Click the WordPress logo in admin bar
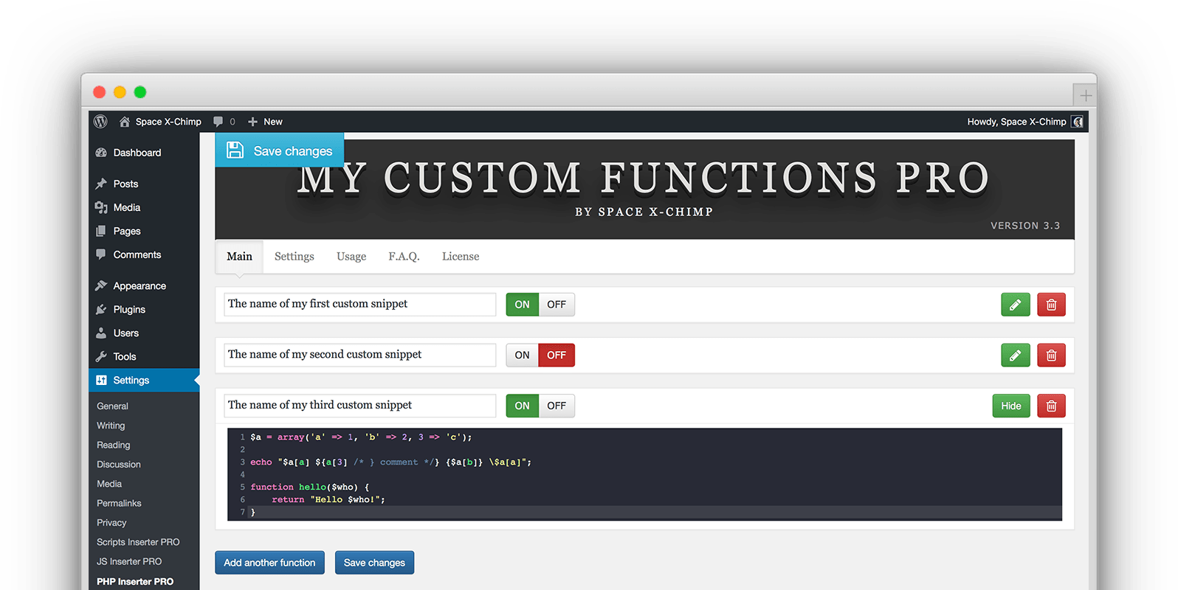 pyautogui.click(x=101, y=122)
